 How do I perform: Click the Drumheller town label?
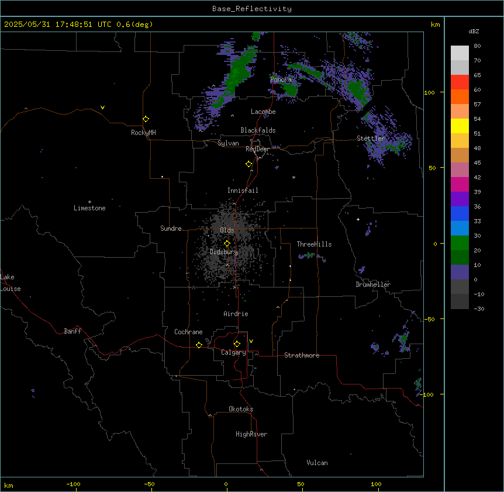click(x=373, y=285)
